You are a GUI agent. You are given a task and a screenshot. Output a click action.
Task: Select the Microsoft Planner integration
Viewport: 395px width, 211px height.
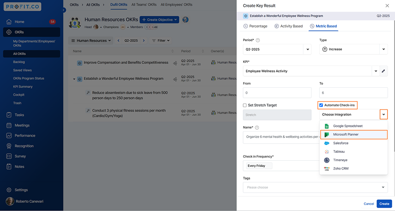(353, 134)
